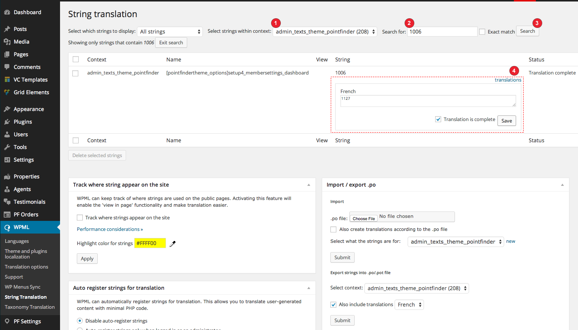This screenshot has width=578, height=330.
Task: Click the Exit search button
Action: (171, 43)
